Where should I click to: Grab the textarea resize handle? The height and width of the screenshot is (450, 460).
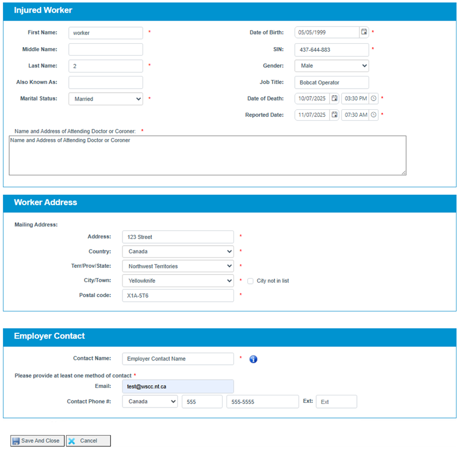coord(404,172)
